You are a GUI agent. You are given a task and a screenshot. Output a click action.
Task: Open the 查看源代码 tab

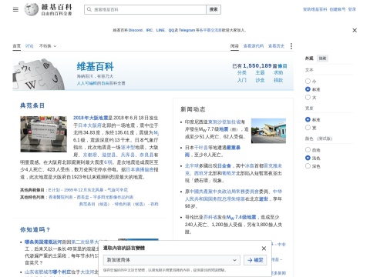tap(254, 46)
